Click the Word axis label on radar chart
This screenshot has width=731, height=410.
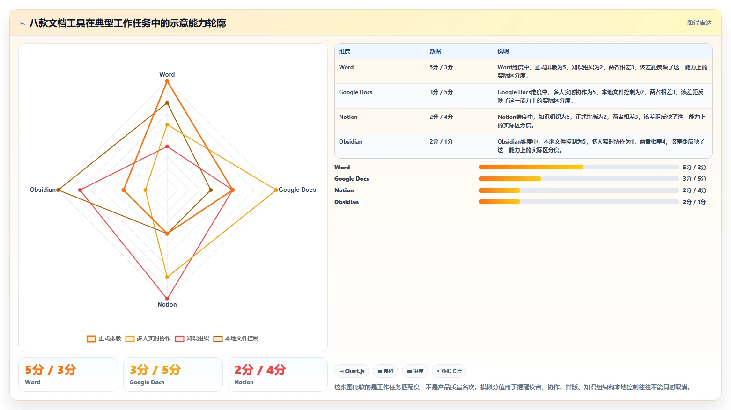(167, 74)
